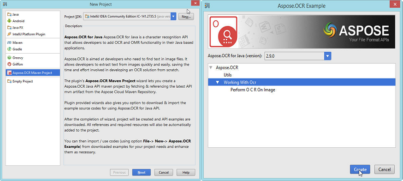
Task: Select the Java project type
Action: click(x=33, y=14)
